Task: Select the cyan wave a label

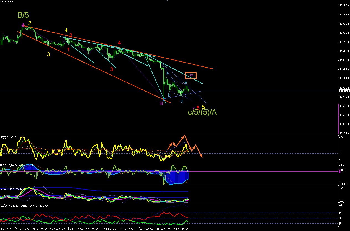Action: pos(167,74)
